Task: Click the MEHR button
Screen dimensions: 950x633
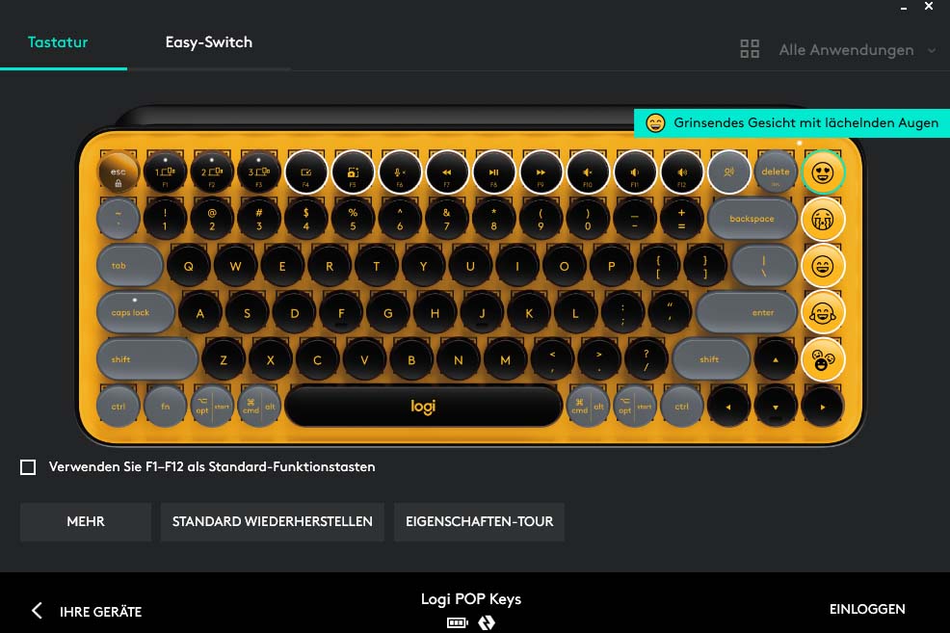Action: pyautogui.click(x=86, y=521)
